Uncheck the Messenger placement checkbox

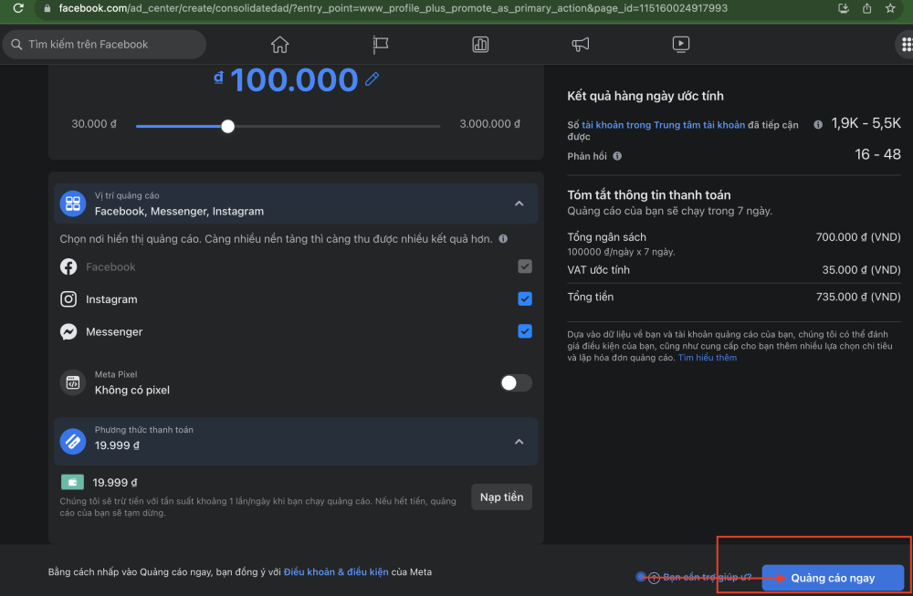click(x=525, y=331)
